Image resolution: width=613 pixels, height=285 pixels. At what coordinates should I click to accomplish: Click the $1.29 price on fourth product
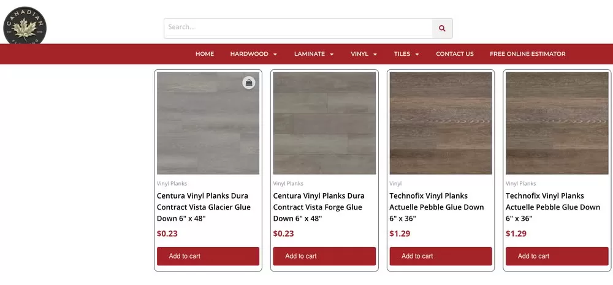(516, 234)
